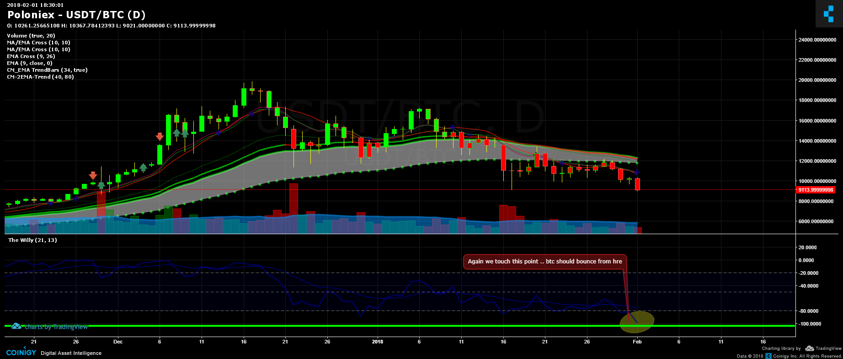Click the tallest red volume bar
The height and width of the screenshot is (359, 843).
point(293,209)
